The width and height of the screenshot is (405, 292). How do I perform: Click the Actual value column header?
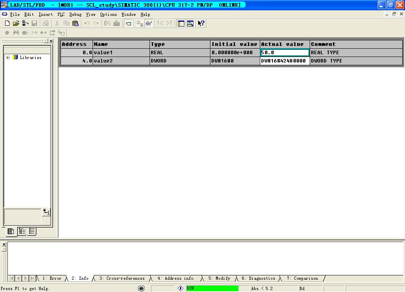[x=285, y=44]
